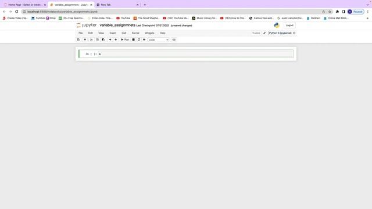Open the Redirect bookmark
Image resolution: width=372 pixels, height=209 pixels.
[x=313, y=18]
